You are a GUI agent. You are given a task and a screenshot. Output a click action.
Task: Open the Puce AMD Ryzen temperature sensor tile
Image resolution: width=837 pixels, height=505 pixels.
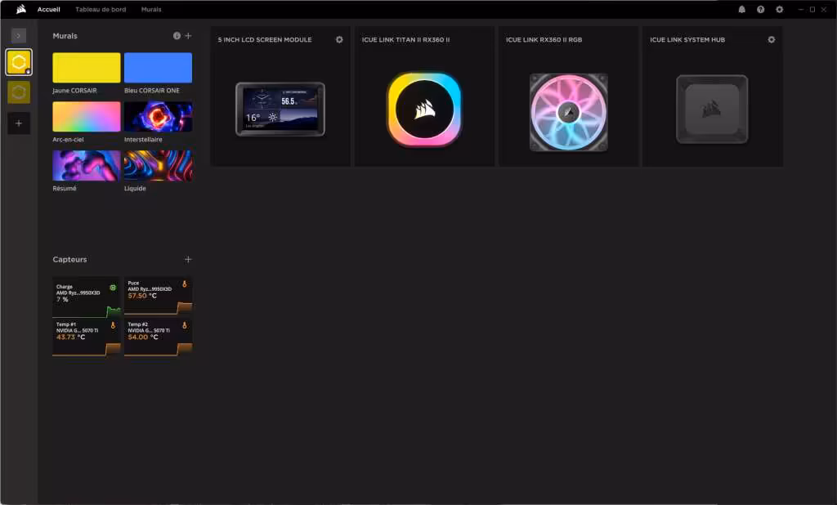158,296
